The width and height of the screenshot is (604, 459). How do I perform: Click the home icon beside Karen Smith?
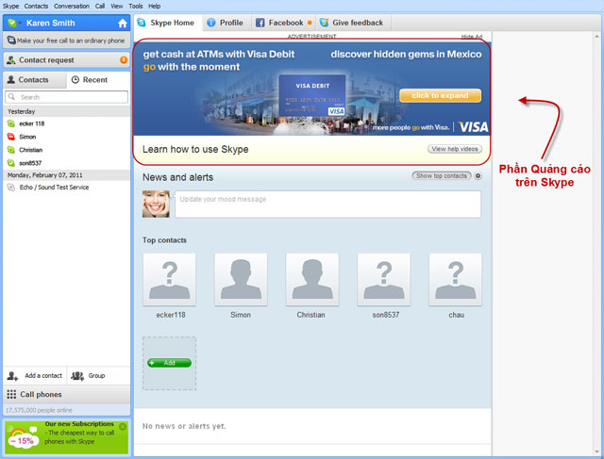point(123,24)
